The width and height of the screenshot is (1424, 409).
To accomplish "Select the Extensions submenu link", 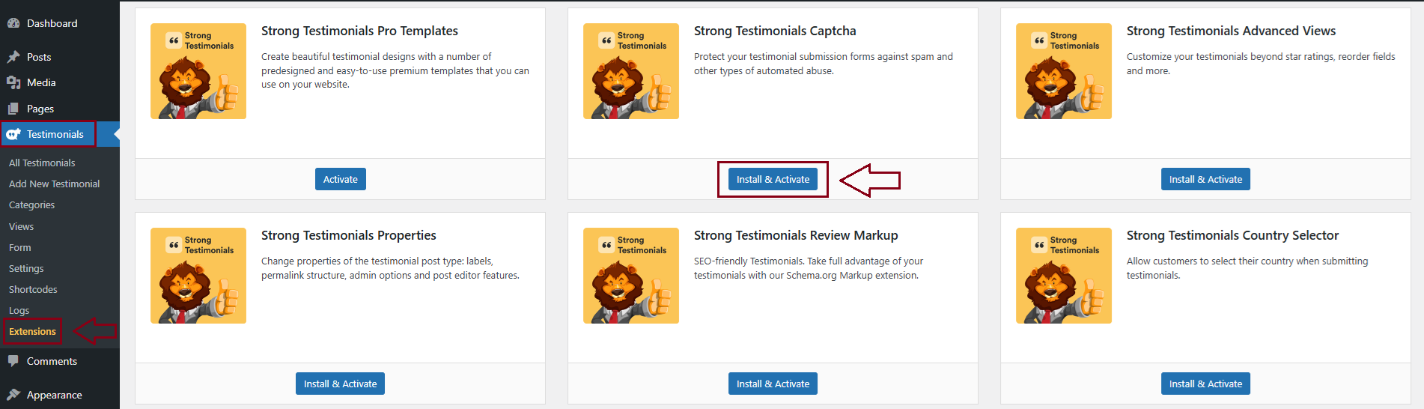I will (32, 331).
